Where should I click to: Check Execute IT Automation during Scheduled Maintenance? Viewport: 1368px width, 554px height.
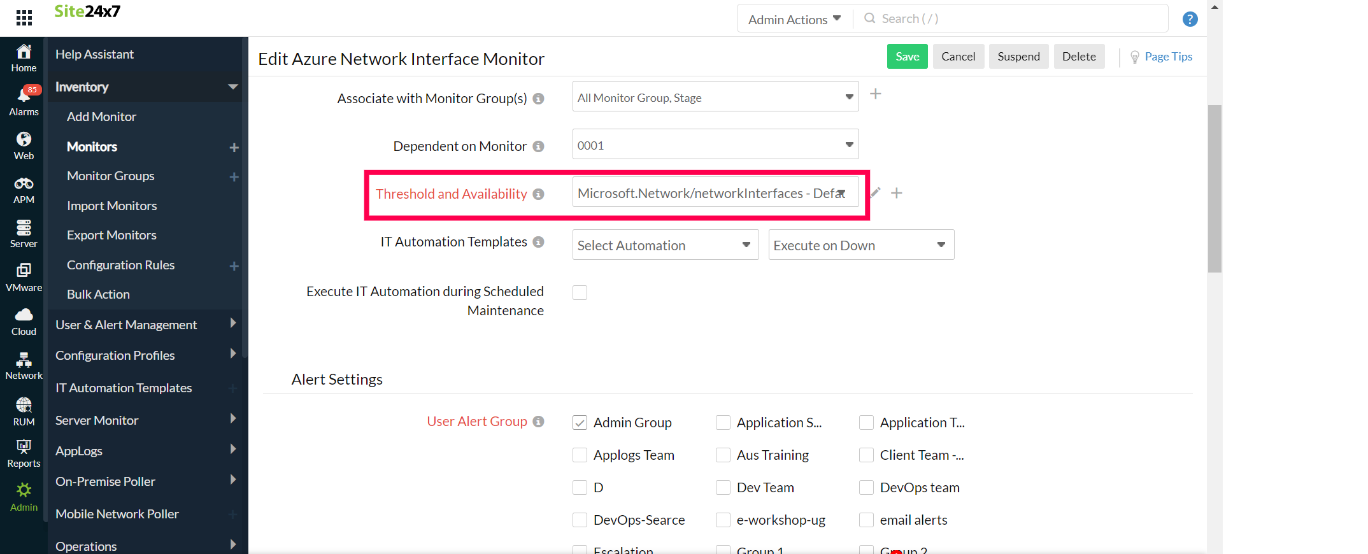point(580,292)
